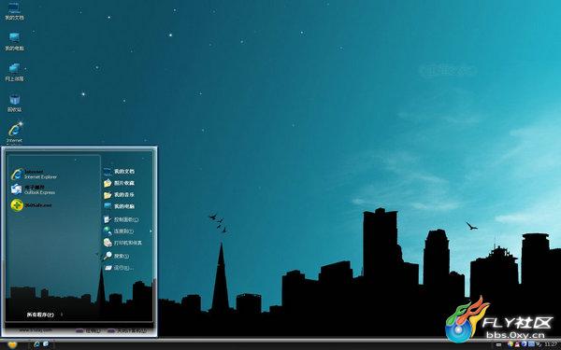This screenshot has width=561, height=350.
Task: Launch Internet Explorer from quick launch bar
Action: click(36, 343)
